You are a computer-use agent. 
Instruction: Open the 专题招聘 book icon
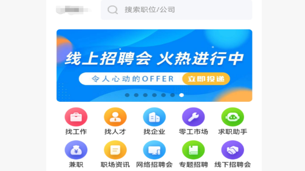tap(193, 150)
